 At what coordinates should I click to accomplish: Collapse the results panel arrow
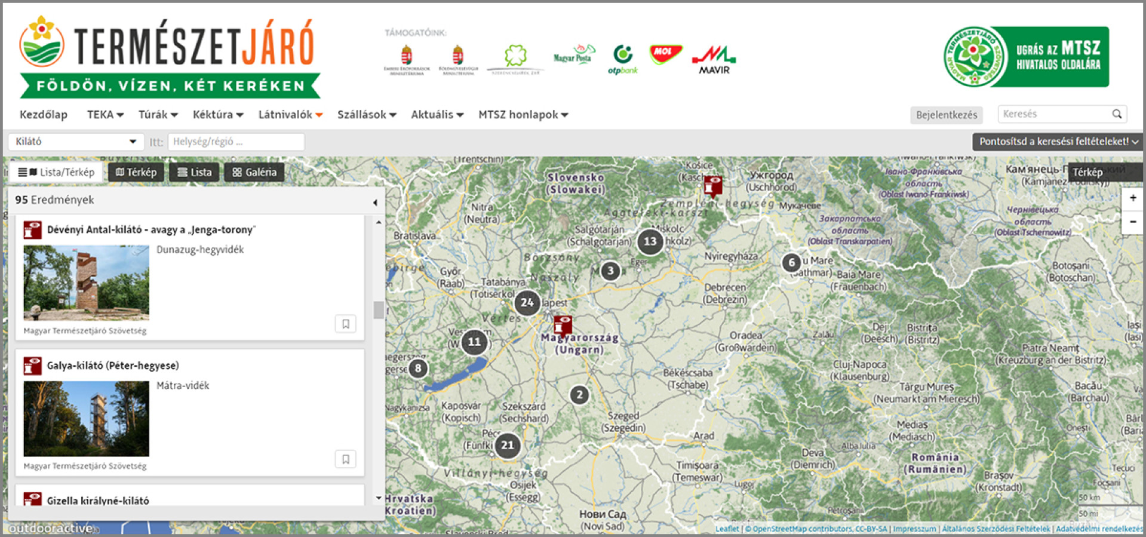[x=375, y=202]
